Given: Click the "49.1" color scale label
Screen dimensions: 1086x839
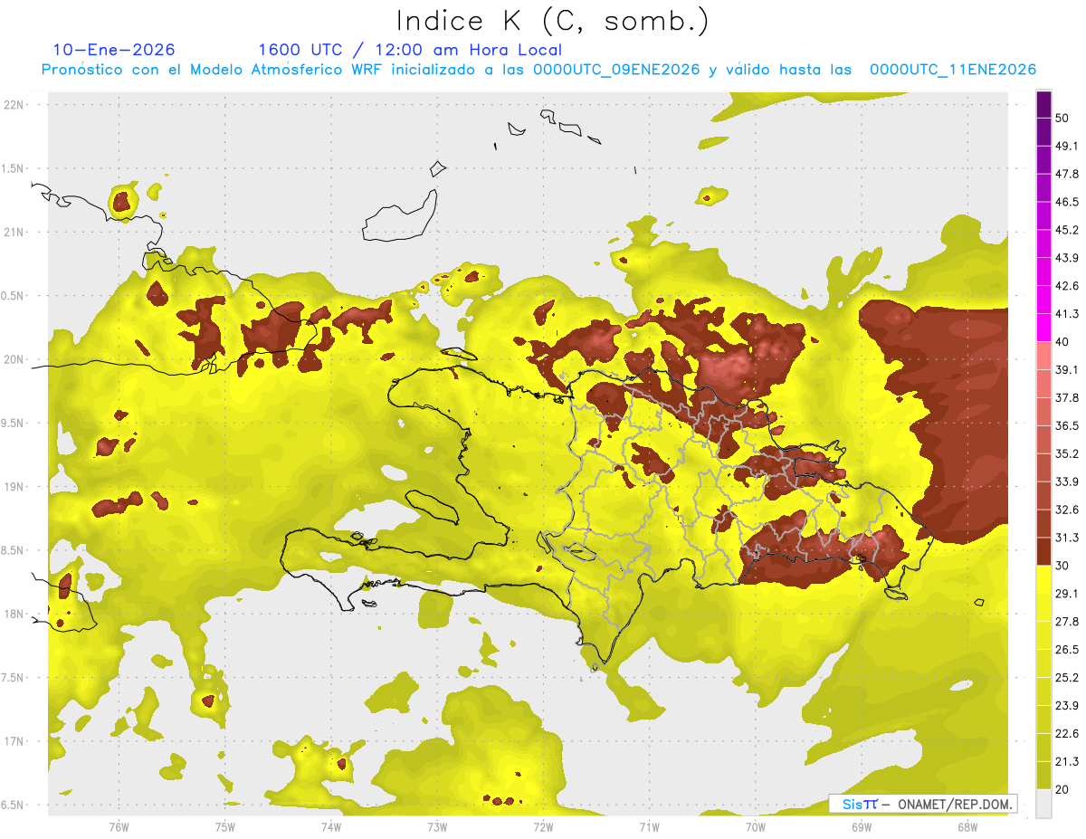Looking at the screenshot, I should pyautogui.click(x=1067, y=147).
